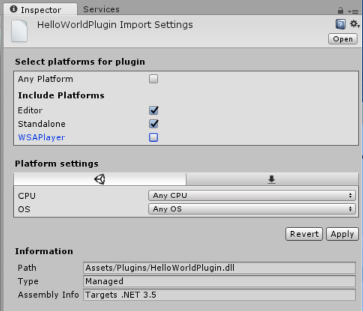Image resolution: width=363 pixels, height=311 pixels.
Task: Enable the WSAPlayer checkbox
Action: tap(153, 137)
